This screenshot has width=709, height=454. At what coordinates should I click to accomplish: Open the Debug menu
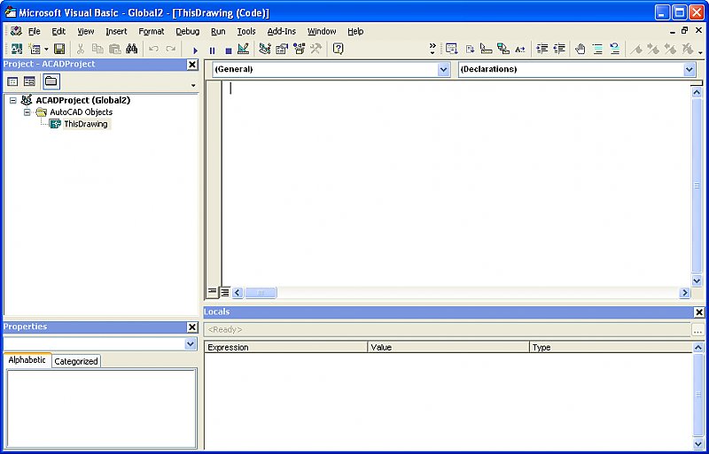(x=188, y=31)
